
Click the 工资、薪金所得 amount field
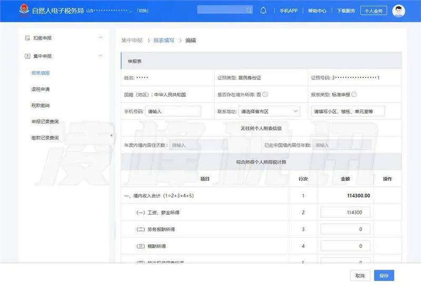[345, 212]
